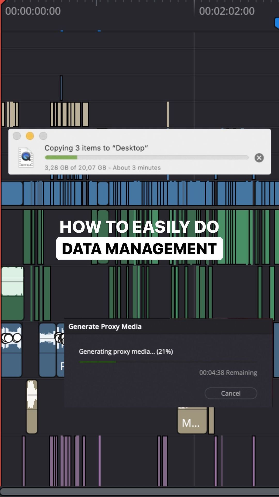Image resolution: width=279 pixels, height=497 pixels.
Task: Stop the file copy with the X icon
Action: click(x=259, y=158)
